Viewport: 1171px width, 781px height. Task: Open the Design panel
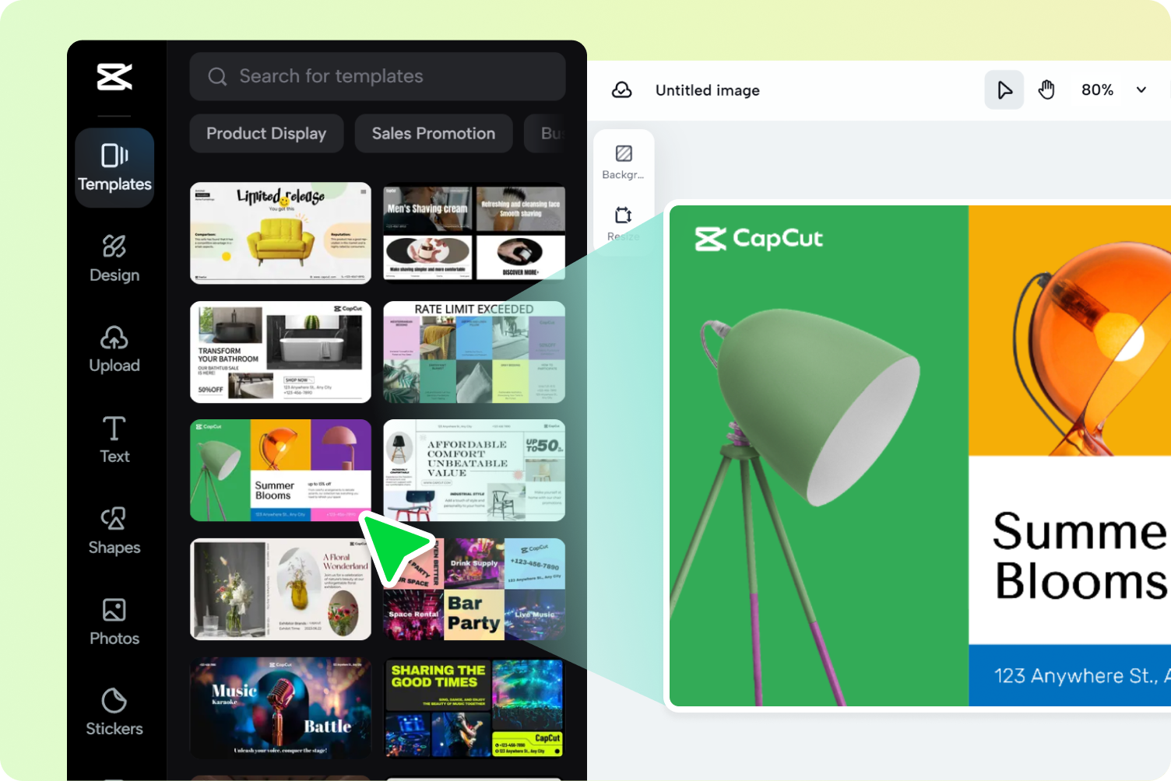click(114, 259)
